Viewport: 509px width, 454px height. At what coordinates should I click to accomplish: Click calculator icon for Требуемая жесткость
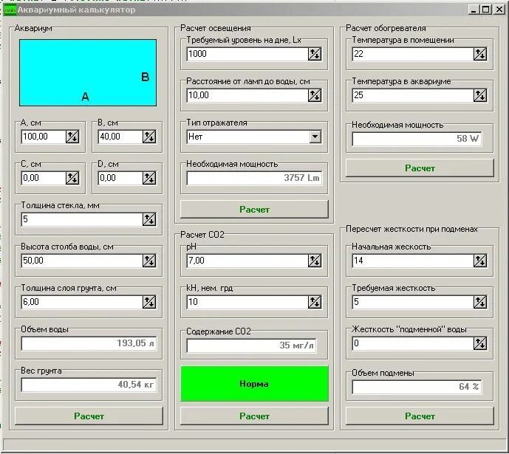480,302
